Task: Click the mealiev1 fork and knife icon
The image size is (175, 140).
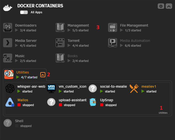Action: [134, 89]
